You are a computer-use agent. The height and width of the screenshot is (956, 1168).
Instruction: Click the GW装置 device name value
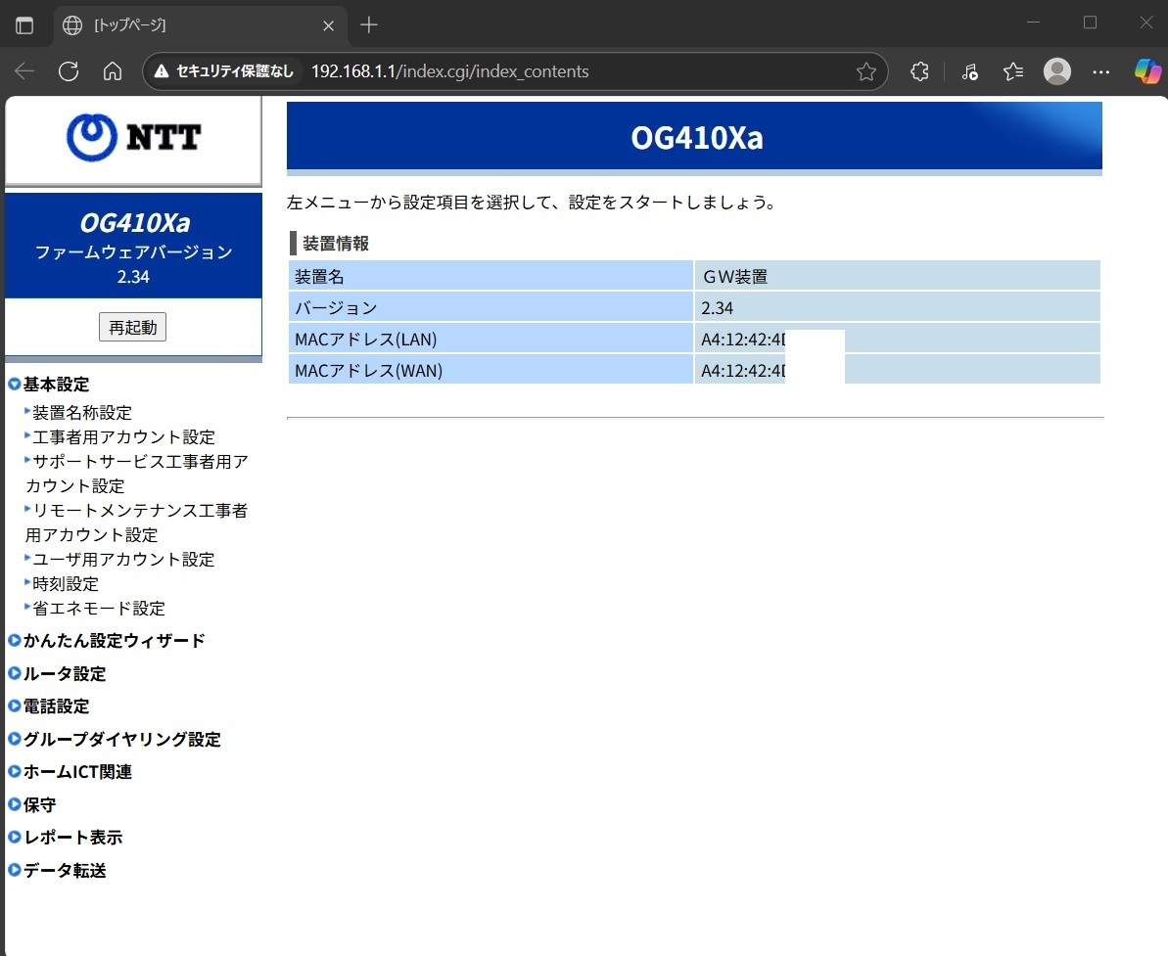(735, 277)
